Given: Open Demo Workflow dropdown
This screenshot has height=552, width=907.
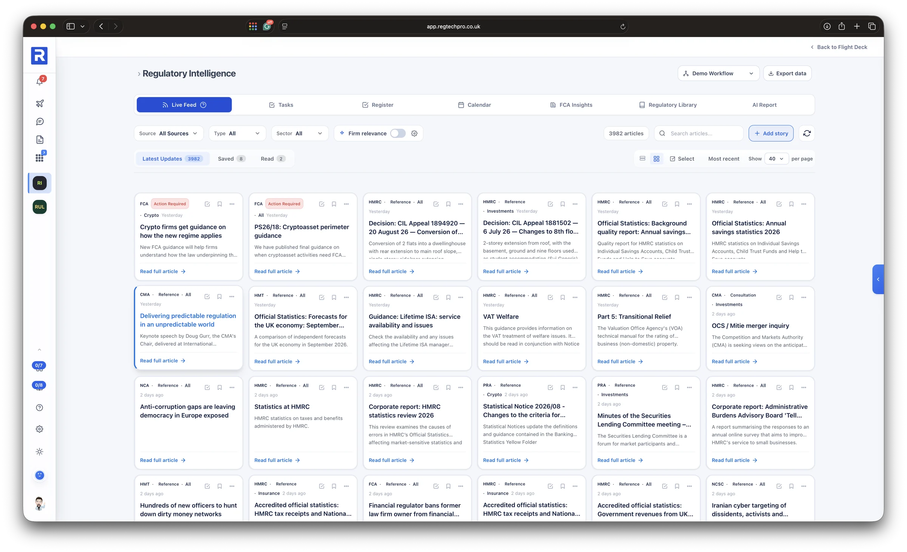Looking at the screenshot, I should pyautogui.click(x=718, y=73).
